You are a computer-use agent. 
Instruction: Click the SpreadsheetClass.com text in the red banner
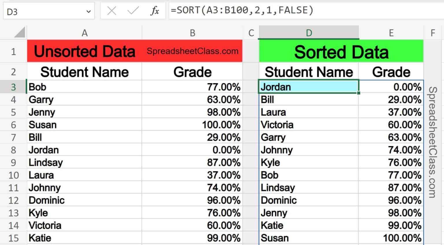[x=192, y=51]
